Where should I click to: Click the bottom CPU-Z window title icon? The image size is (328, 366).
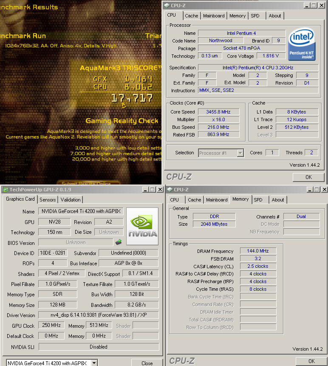pos(170,190)
